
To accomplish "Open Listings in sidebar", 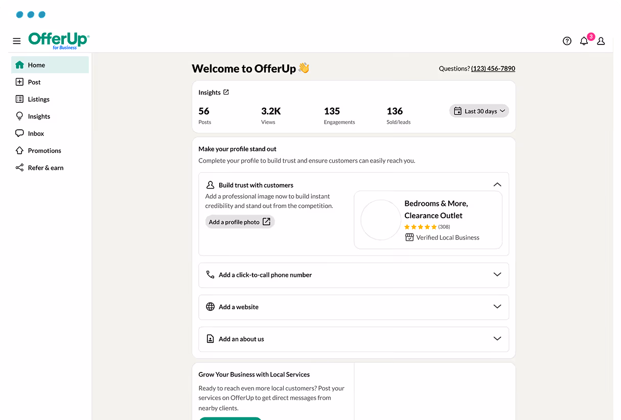I will point(50,99).
